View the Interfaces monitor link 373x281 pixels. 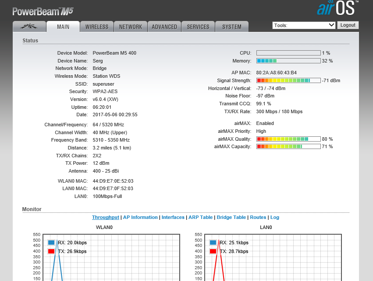[x=173, y=217]
